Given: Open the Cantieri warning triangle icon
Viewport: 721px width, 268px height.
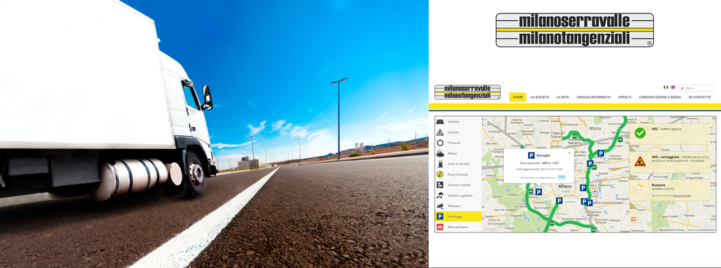Looking at the screenshot, I should coord(440,132).
